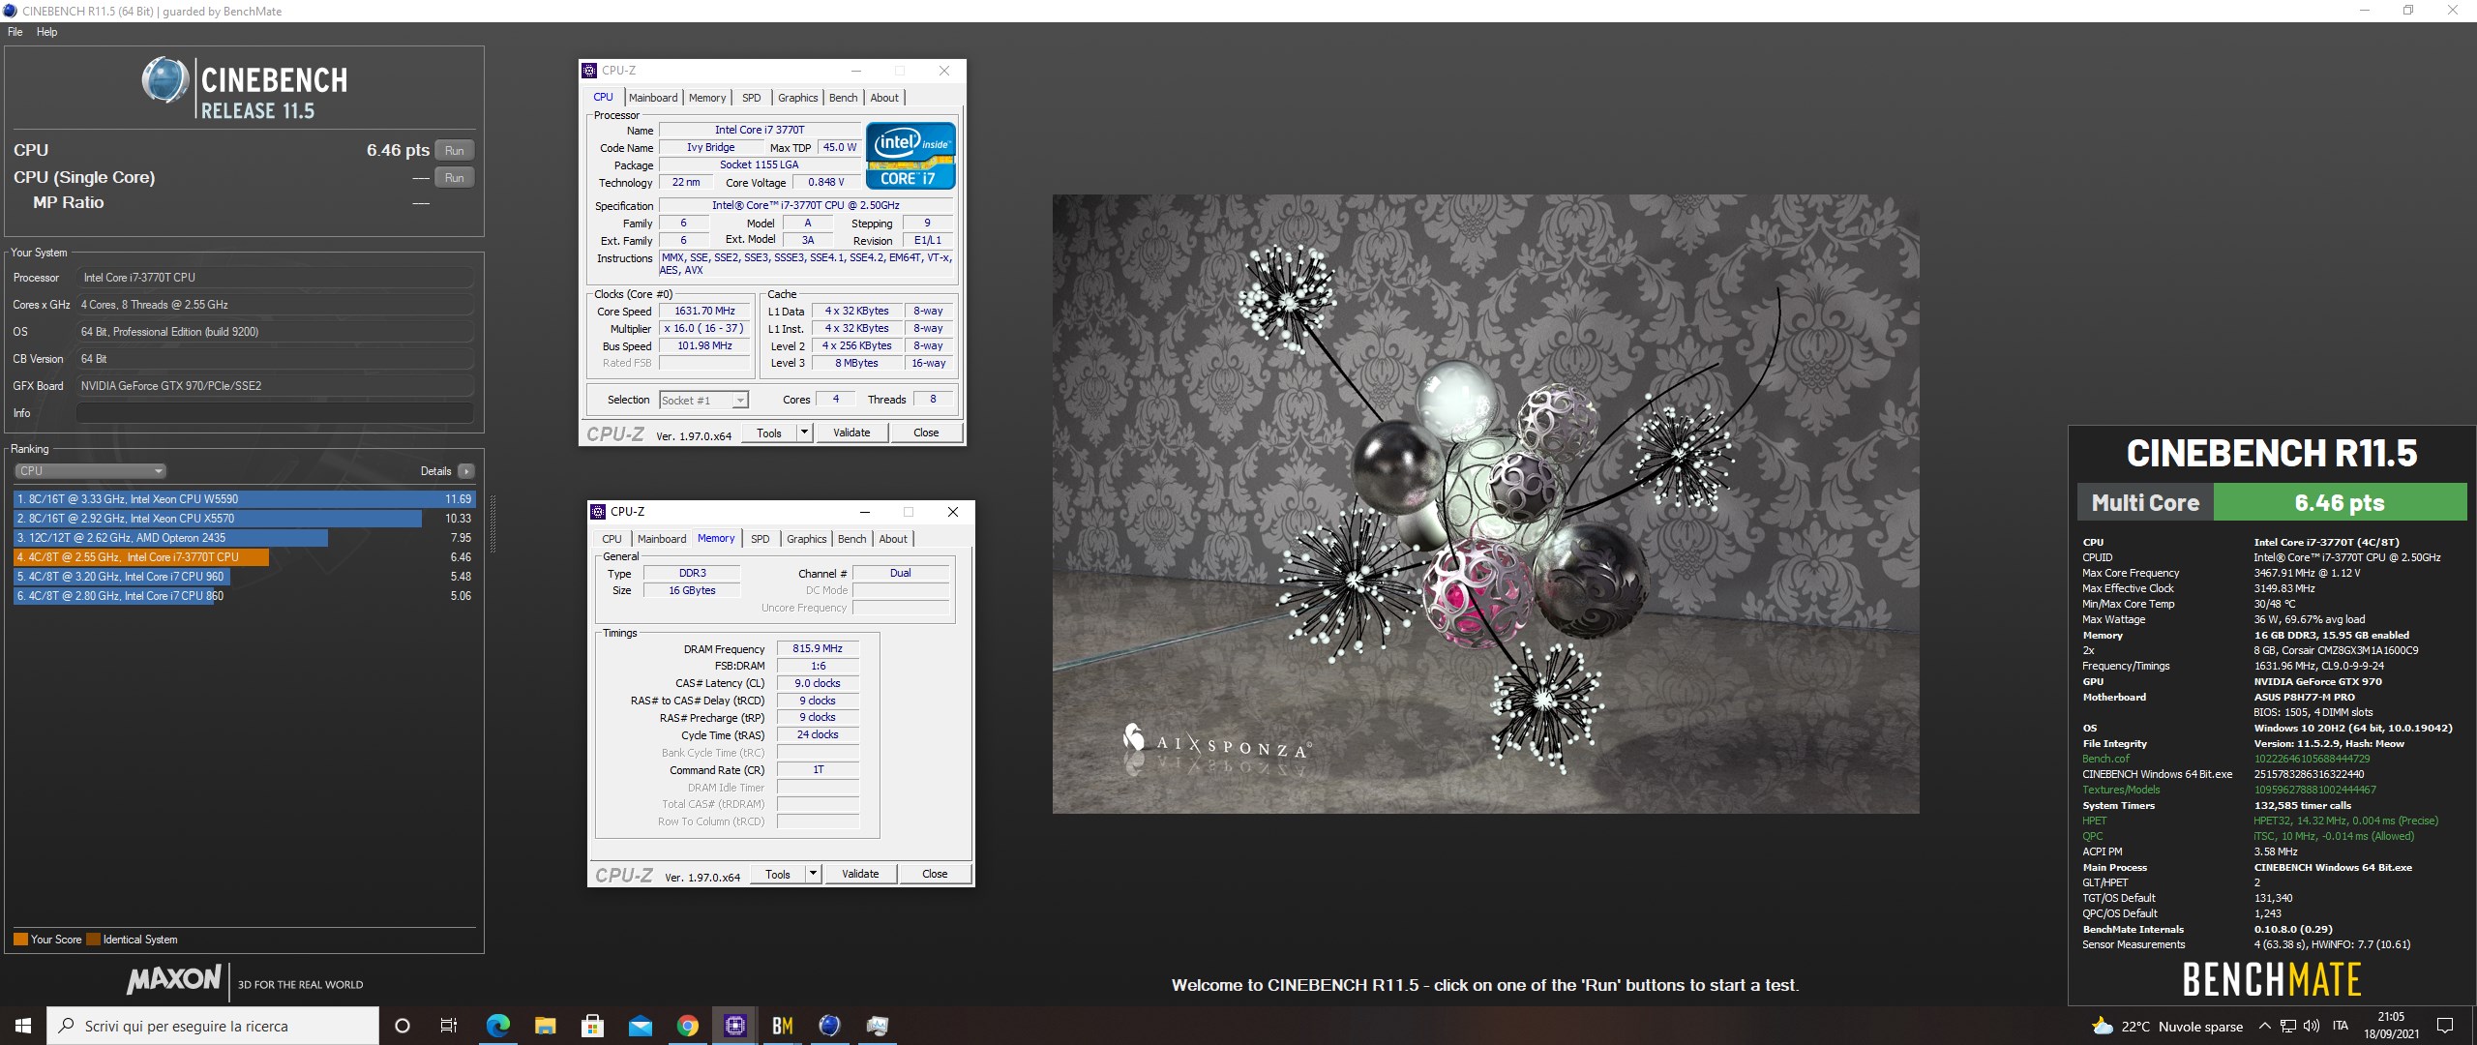Screen dimensions: 2477x1045
Task: Click the Cinebench globe icon in the title bar
Action: [10, 11]
